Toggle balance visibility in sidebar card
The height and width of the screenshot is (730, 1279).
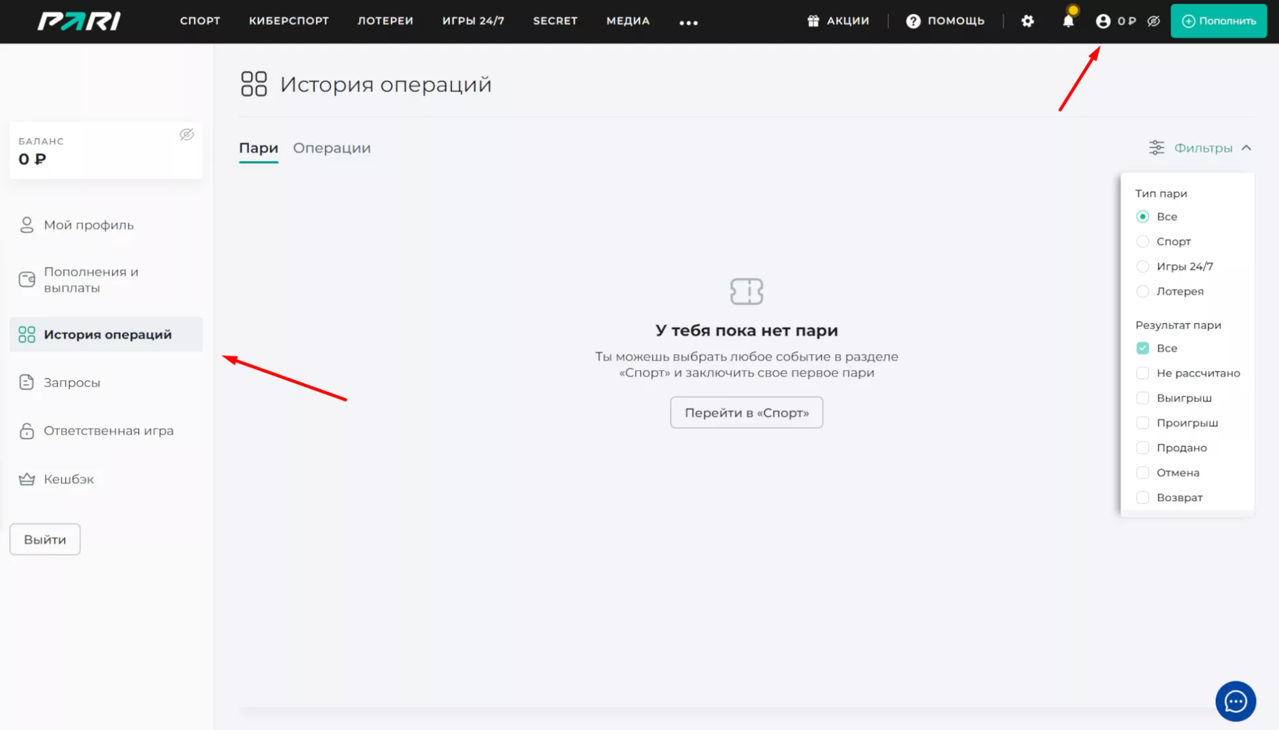(x=186, y=134)
